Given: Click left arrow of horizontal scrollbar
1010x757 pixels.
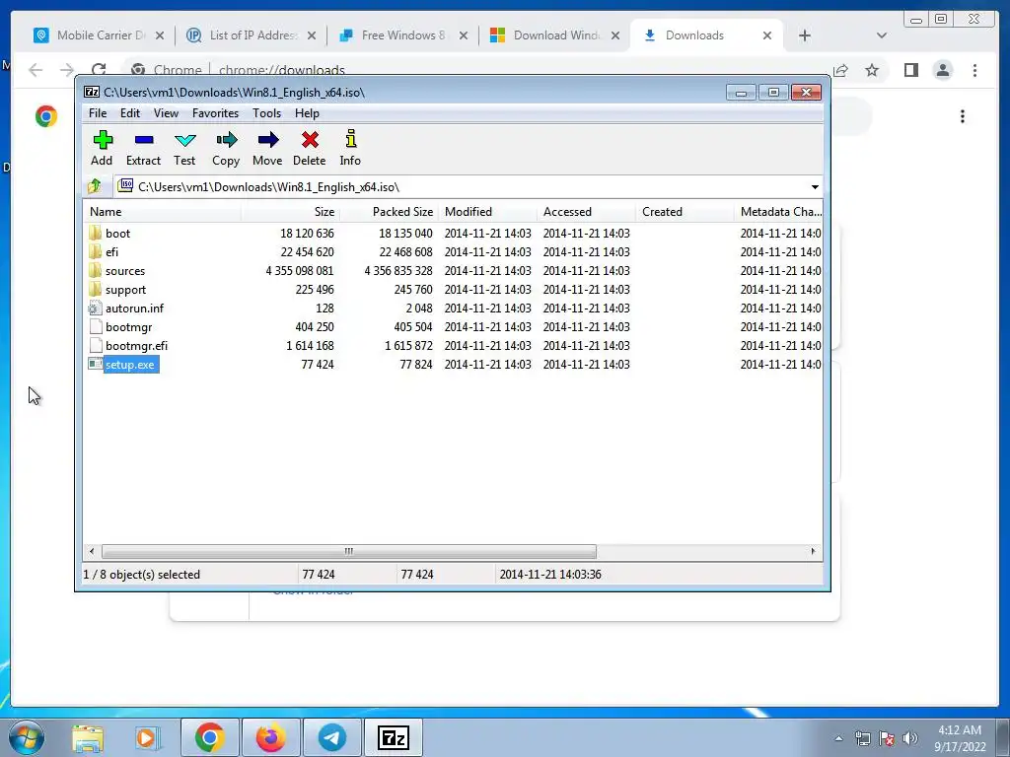Looking at the screenshot, I should (92, 551).
